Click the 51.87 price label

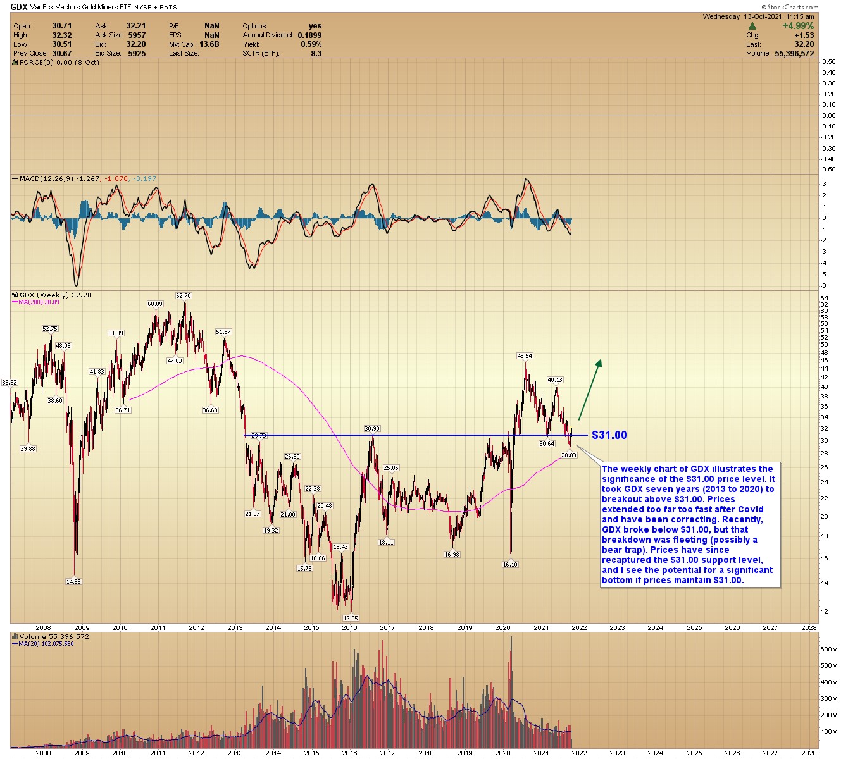[x=223, y=331]
